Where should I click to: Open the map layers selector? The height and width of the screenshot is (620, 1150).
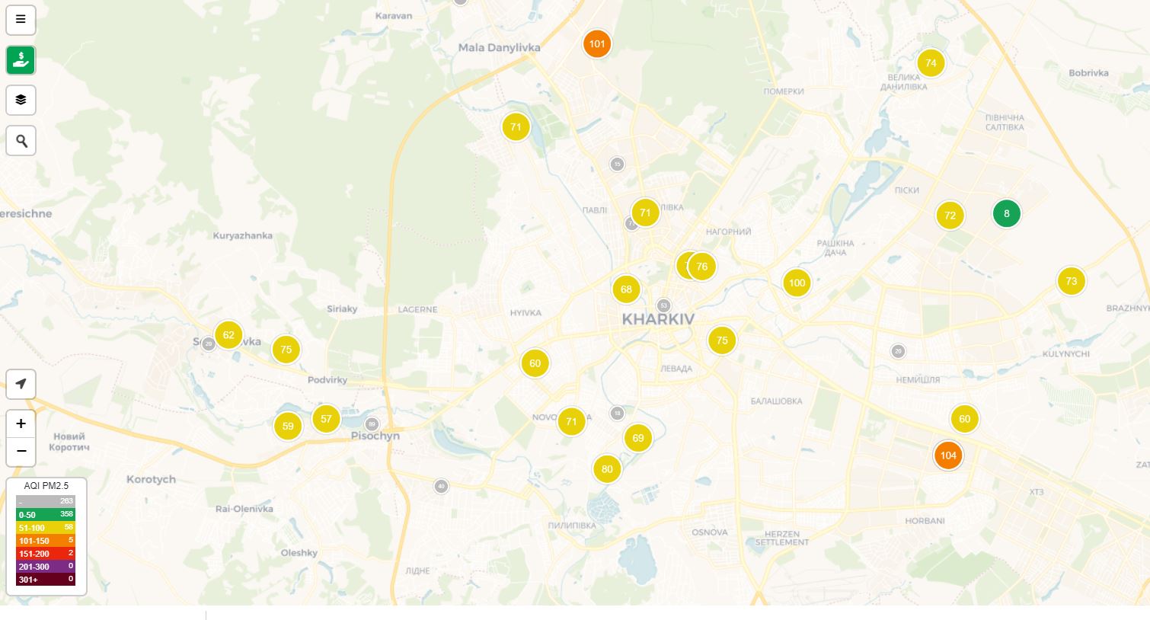pyautogui.click(x=21, y=101)
